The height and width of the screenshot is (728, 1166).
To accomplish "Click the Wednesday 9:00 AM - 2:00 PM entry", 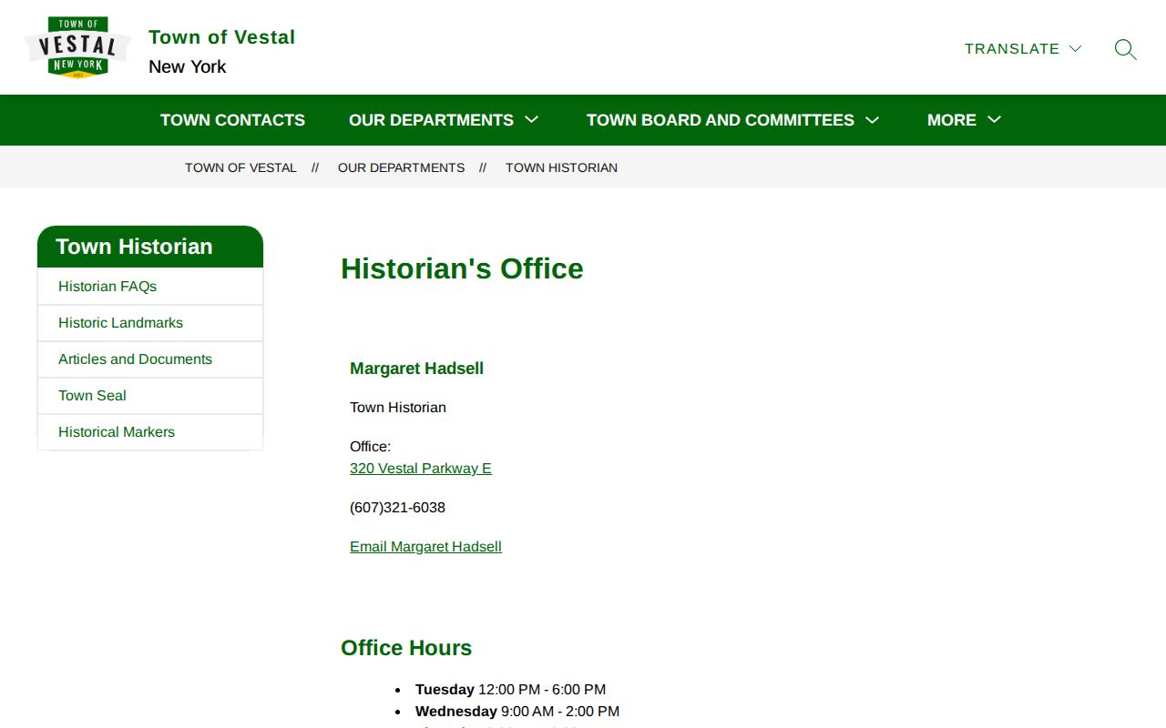I will point(517,712).
